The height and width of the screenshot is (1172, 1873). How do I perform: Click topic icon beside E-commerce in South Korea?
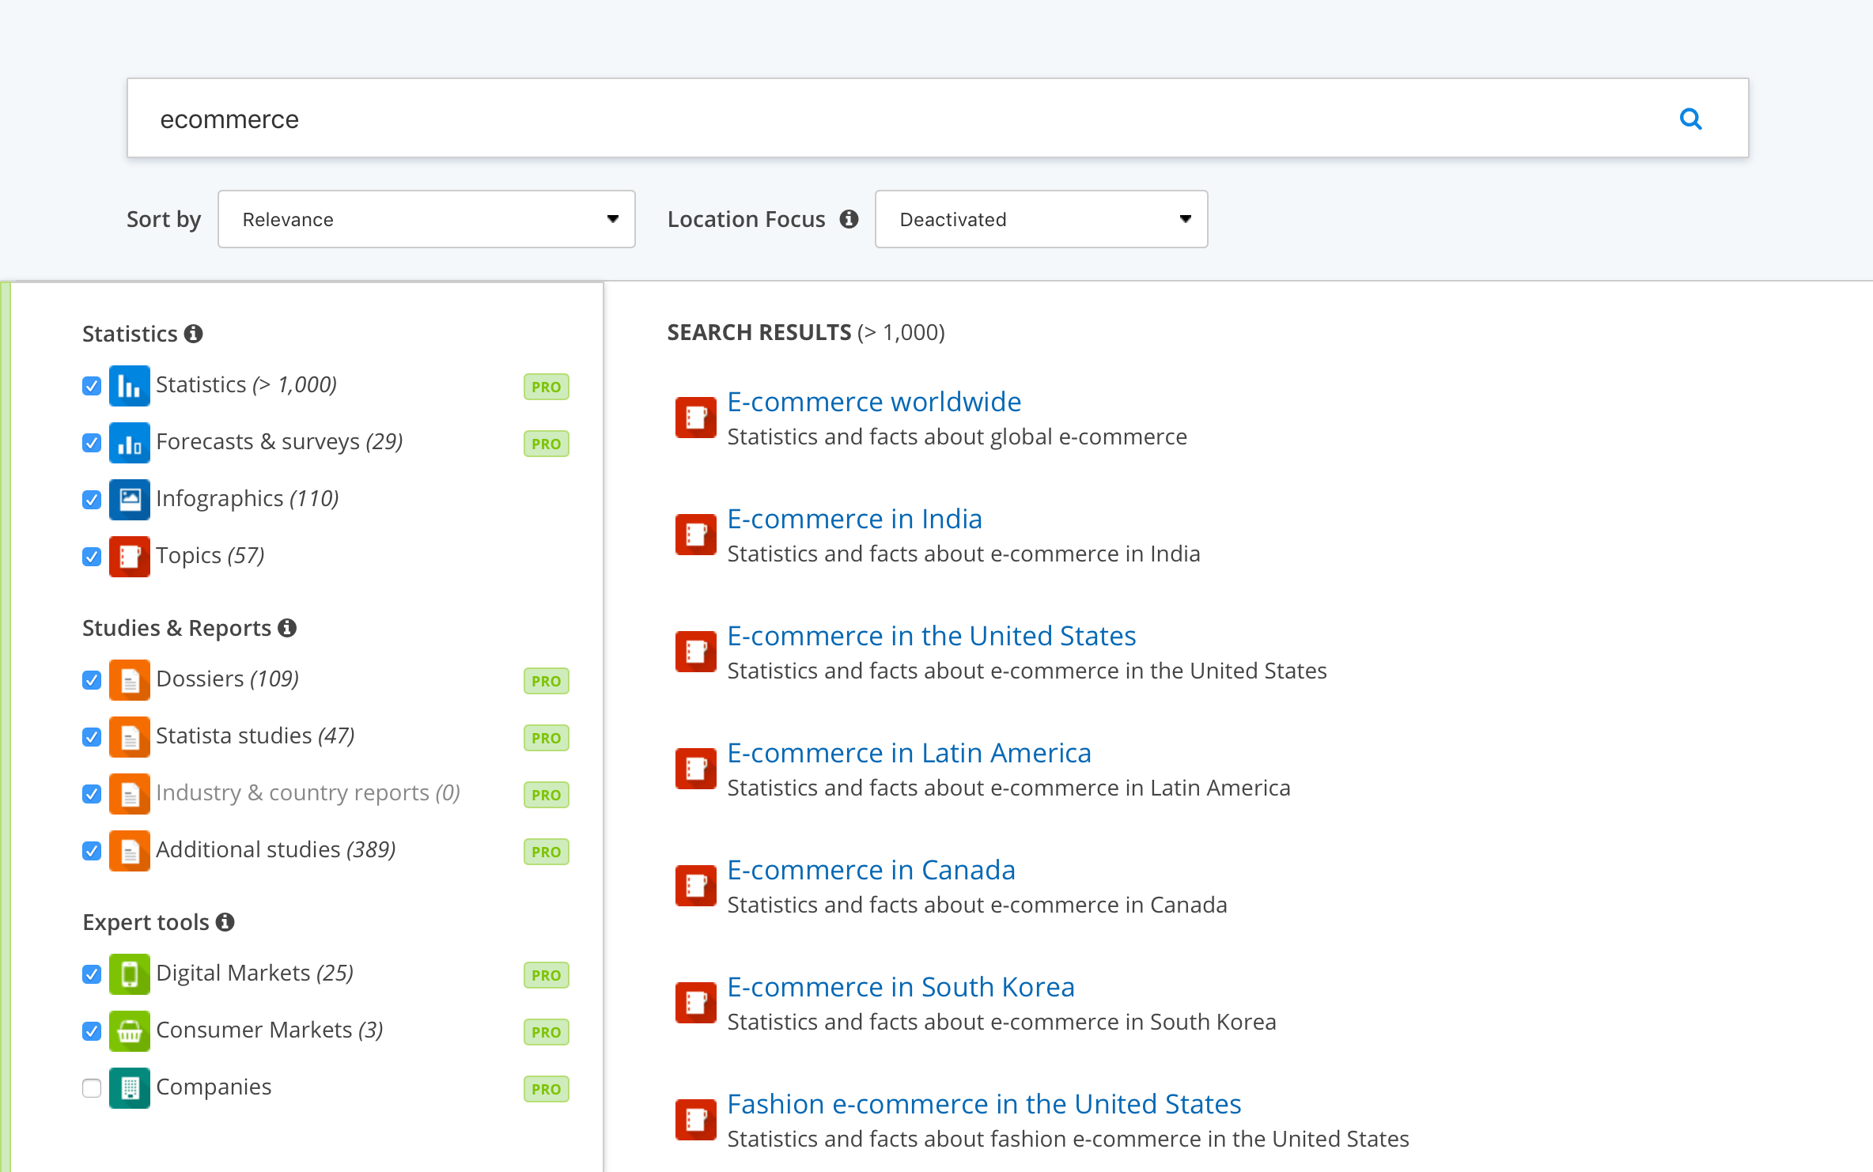[695, 1003]
